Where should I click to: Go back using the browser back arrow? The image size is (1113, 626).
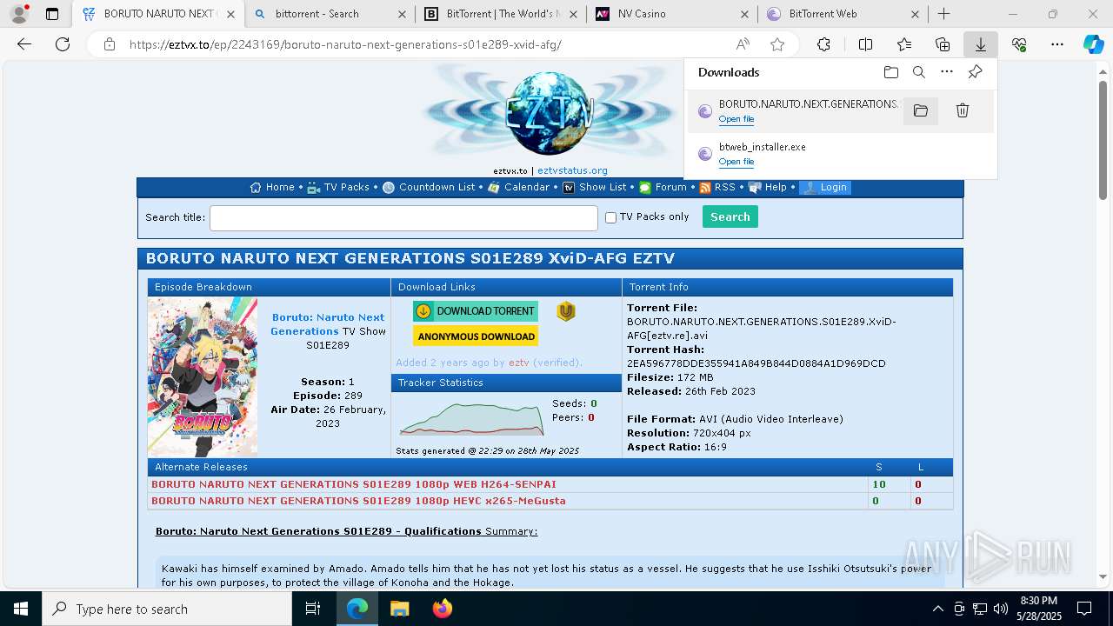tap(24, 44)
